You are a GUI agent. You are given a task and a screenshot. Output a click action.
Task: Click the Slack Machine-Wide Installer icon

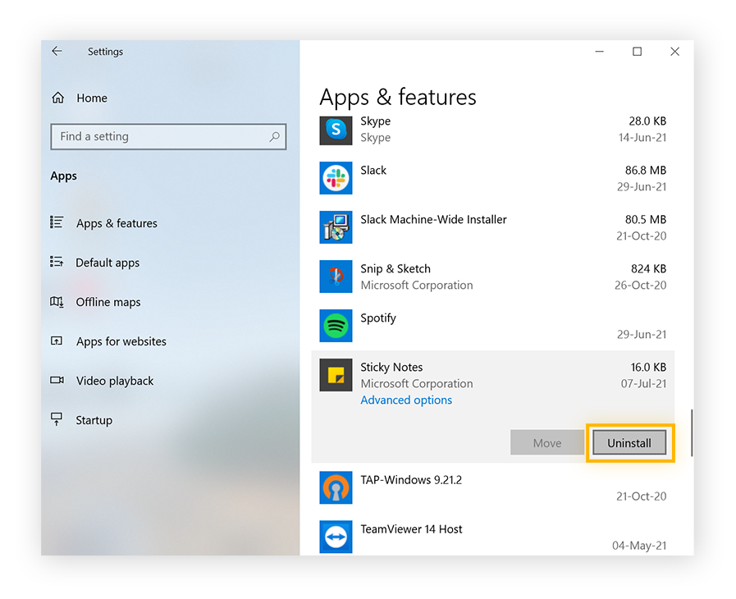pyautogui.click(x=336, y=227)
